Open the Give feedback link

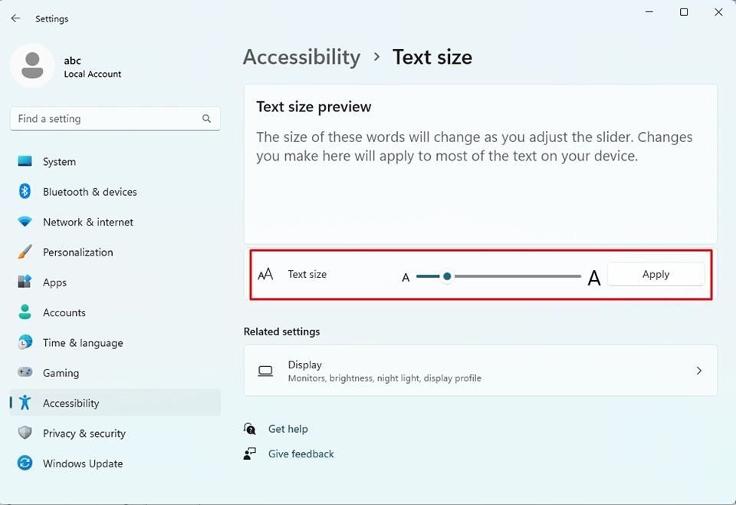(301, 454)
